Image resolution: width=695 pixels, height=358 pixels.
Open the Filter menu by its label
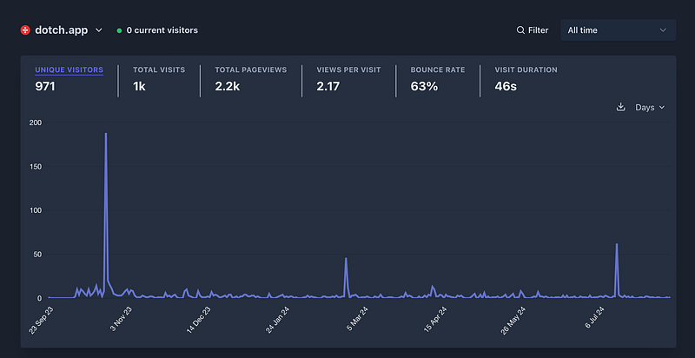538,30
